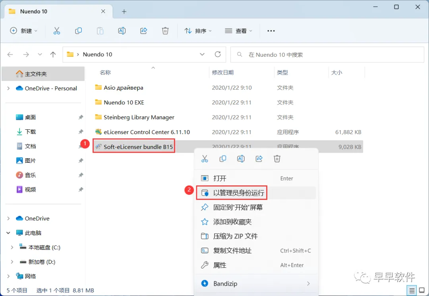Click the Copy icon in the context menu

[223, 159]
